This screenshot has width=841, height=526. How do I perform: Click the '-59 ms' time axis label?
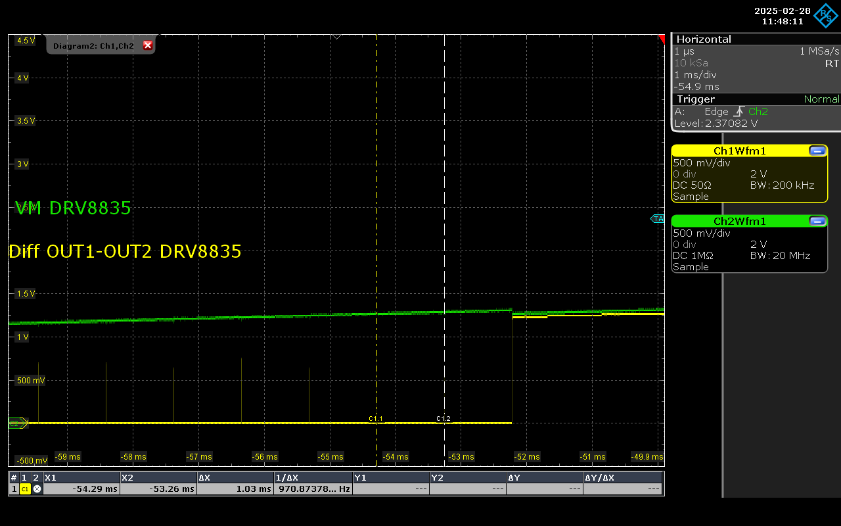68,457
